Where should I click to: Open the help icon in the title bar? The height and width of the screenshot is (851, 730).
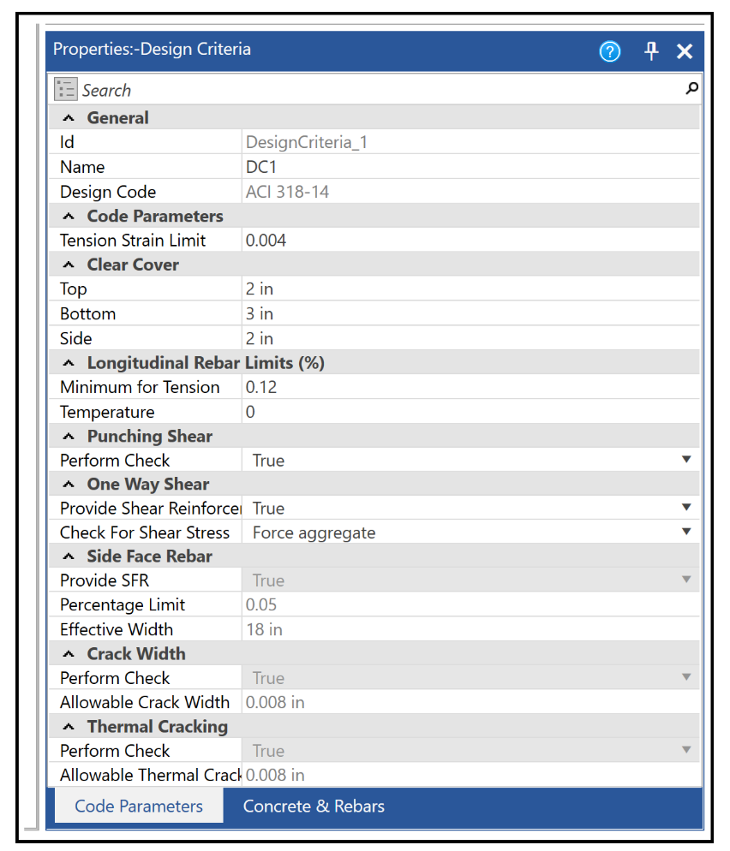click(610, 51)
